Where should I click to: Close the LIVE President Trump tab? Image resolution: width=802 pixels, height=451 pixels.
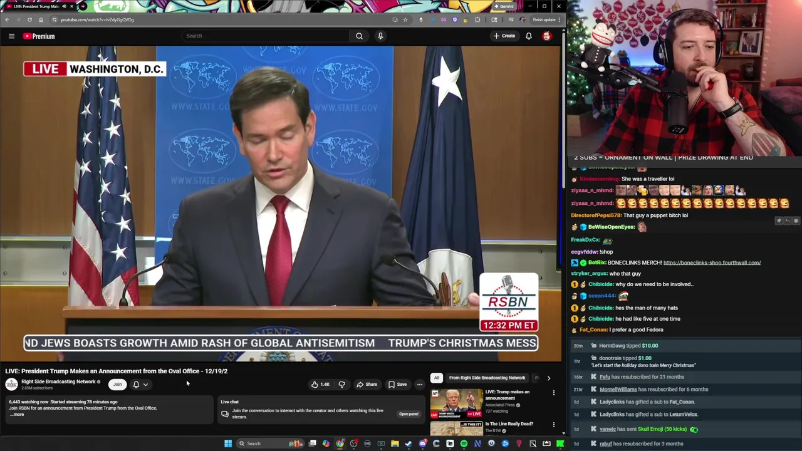tap(71, 6)
